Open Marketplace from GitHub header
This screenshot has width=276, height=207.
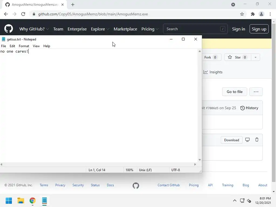coord(125,29)
